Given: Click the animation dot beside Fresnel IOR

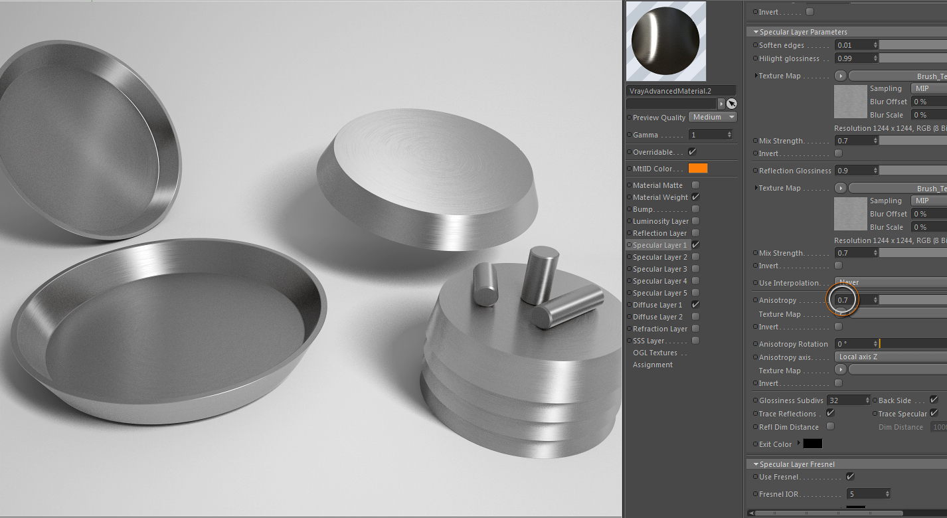Looking at the screenshot, I should tap(755, 494).
